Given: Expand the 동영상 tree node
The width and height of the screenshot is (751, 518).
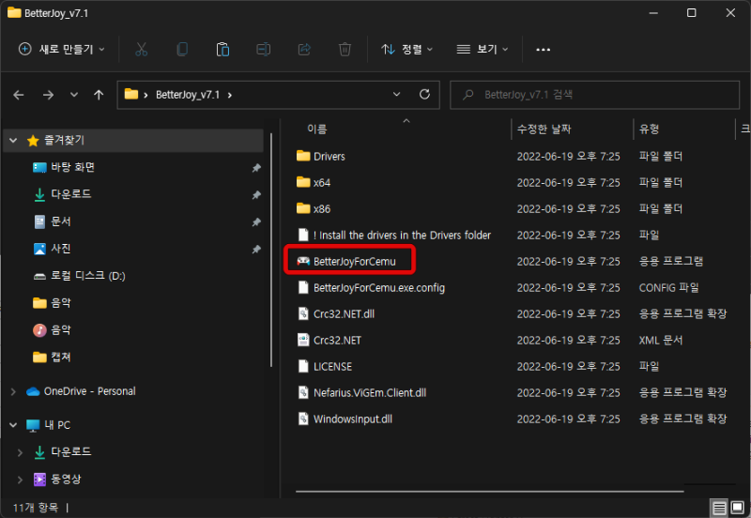Looking at the screenshot, I should click(x=20, y=480).
